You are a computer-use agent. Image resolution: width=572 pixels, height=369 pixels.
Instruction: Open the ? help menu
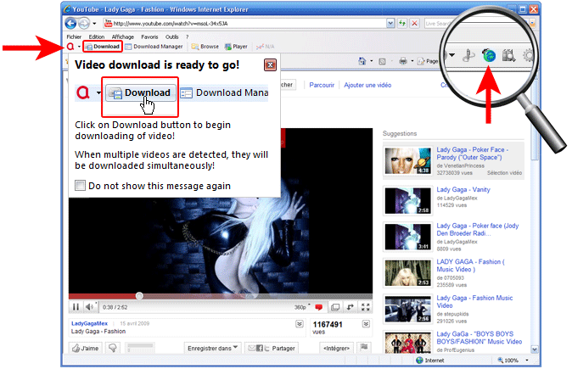188,36
